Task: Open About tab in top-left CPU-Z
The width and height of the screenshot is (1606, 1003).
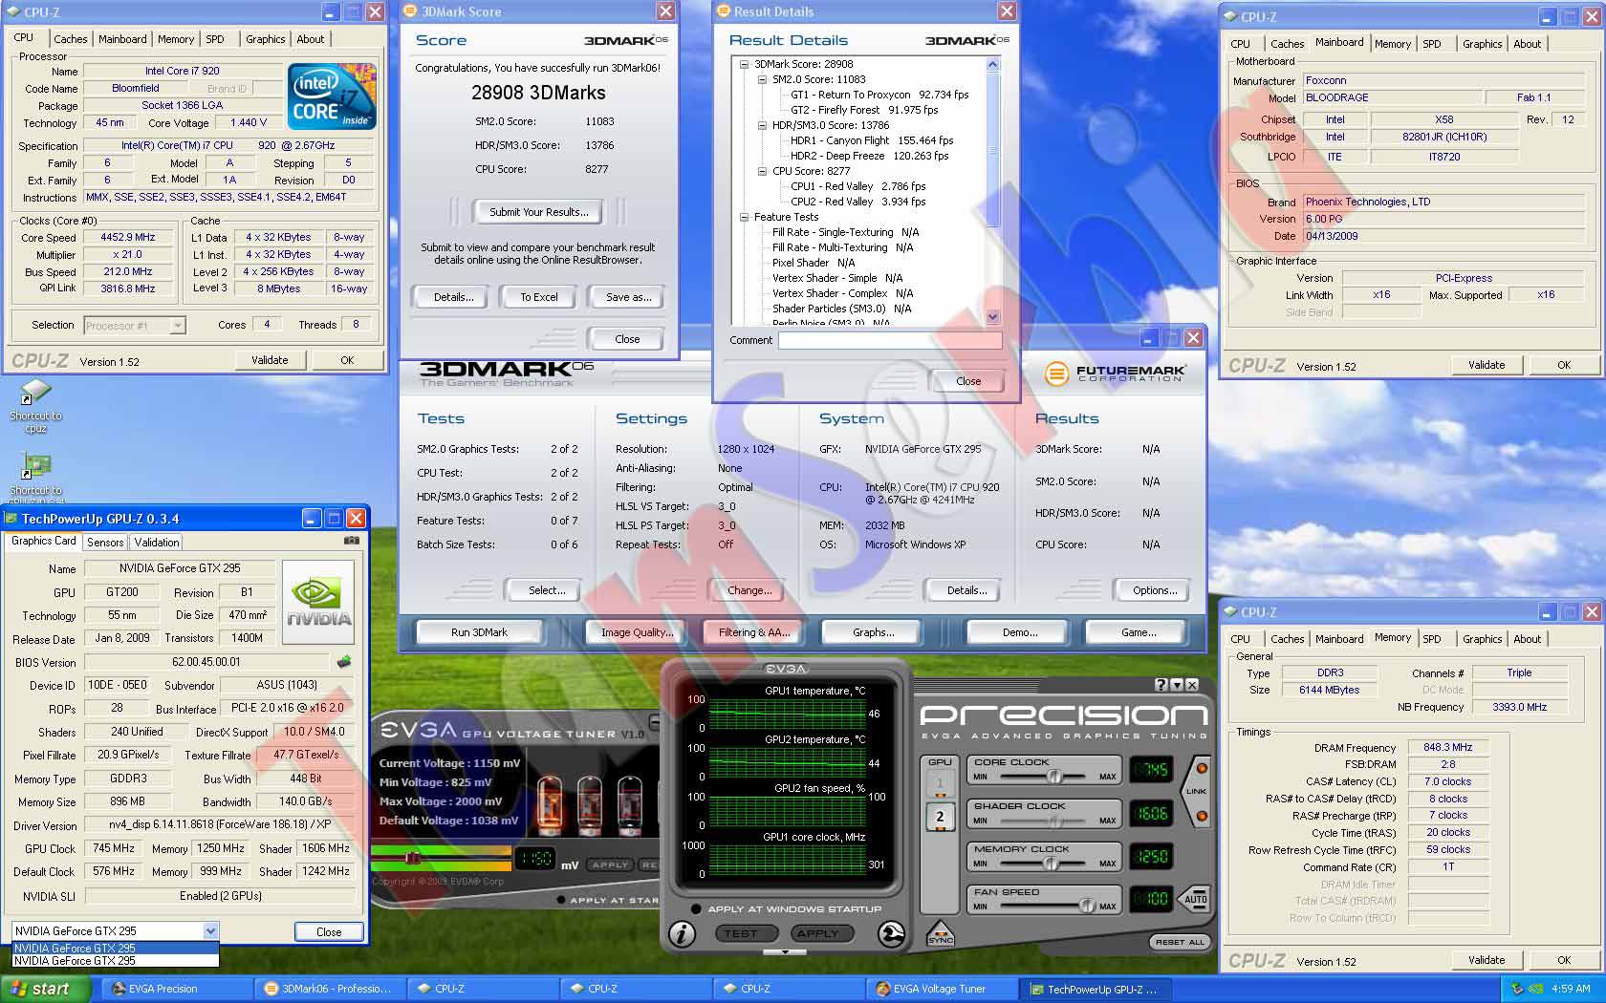Action: tap(311, 39)
